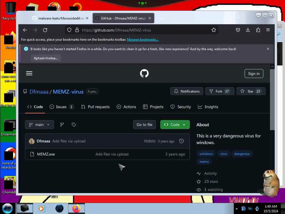Open the Projects tab
This screenshot has height=214, width=285.
pos(153,107)
